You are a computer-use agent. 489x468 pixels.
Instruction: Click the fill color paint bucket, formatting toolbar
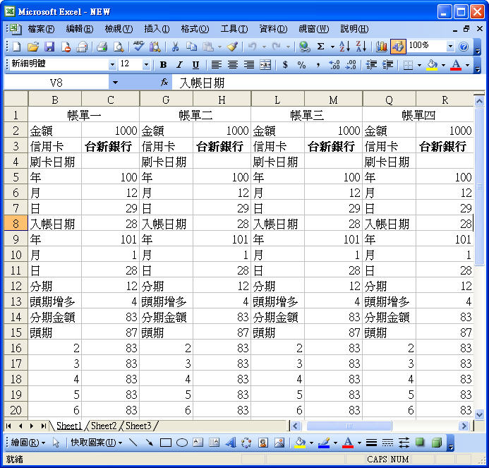[432, 65]
